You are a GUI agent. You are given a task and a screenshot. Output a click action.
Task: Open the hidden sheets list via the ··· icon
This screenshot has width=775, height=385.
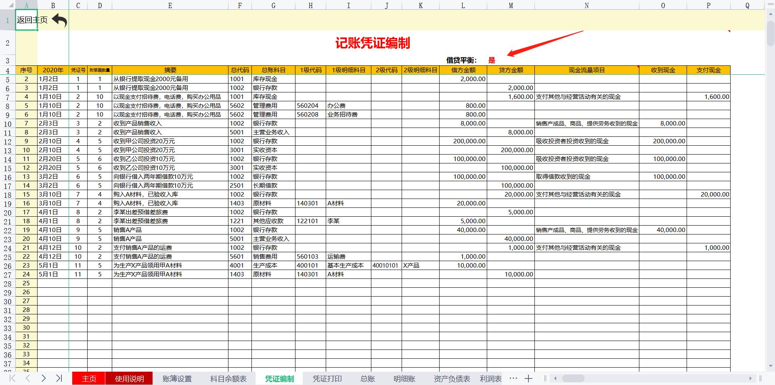pos(513,379)
